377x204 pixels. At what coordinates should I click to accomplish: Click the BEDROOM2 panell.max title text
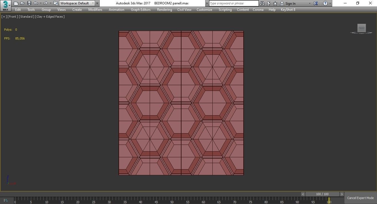171,3
